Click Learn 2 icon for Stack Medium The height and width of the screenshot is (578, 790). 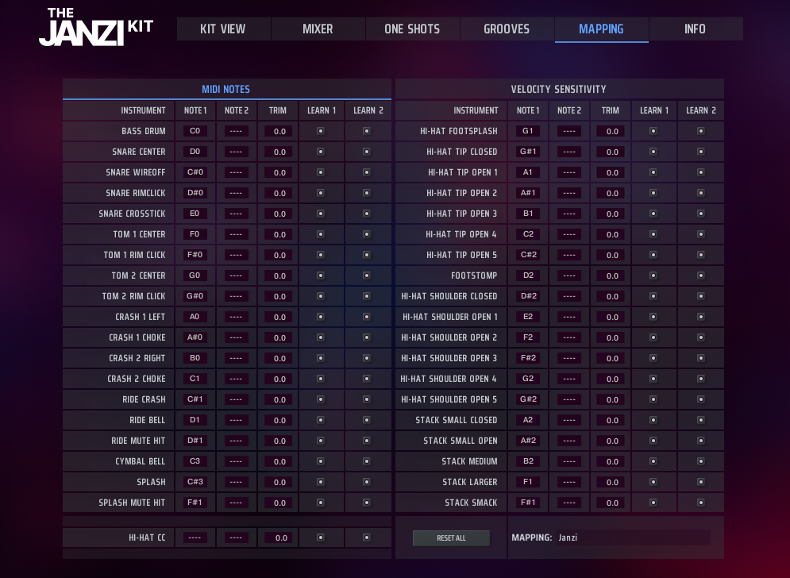coord(700,461)
